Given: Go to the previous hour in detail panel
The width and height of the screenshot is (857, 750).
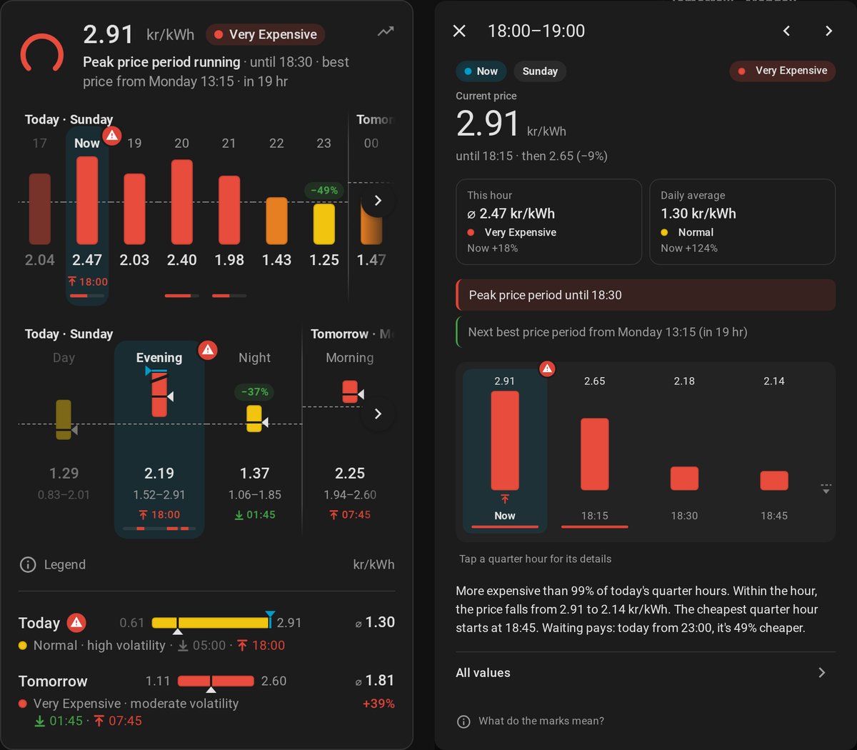Looking at the screenshot, I should (786, 31).
